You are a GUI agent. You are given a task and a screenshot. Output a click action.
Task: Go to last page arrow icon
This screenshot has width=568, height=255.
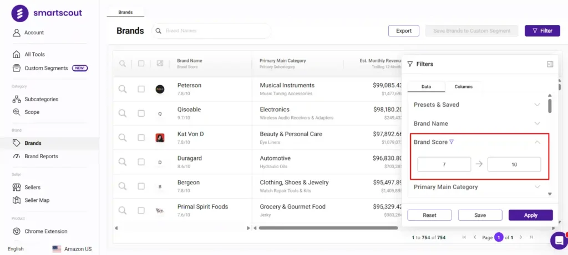coord(531,237)
